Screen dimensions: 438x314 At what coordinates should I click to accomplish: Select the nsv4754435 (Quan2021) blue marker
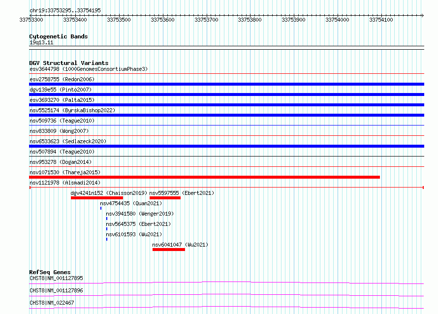[101, 208]
